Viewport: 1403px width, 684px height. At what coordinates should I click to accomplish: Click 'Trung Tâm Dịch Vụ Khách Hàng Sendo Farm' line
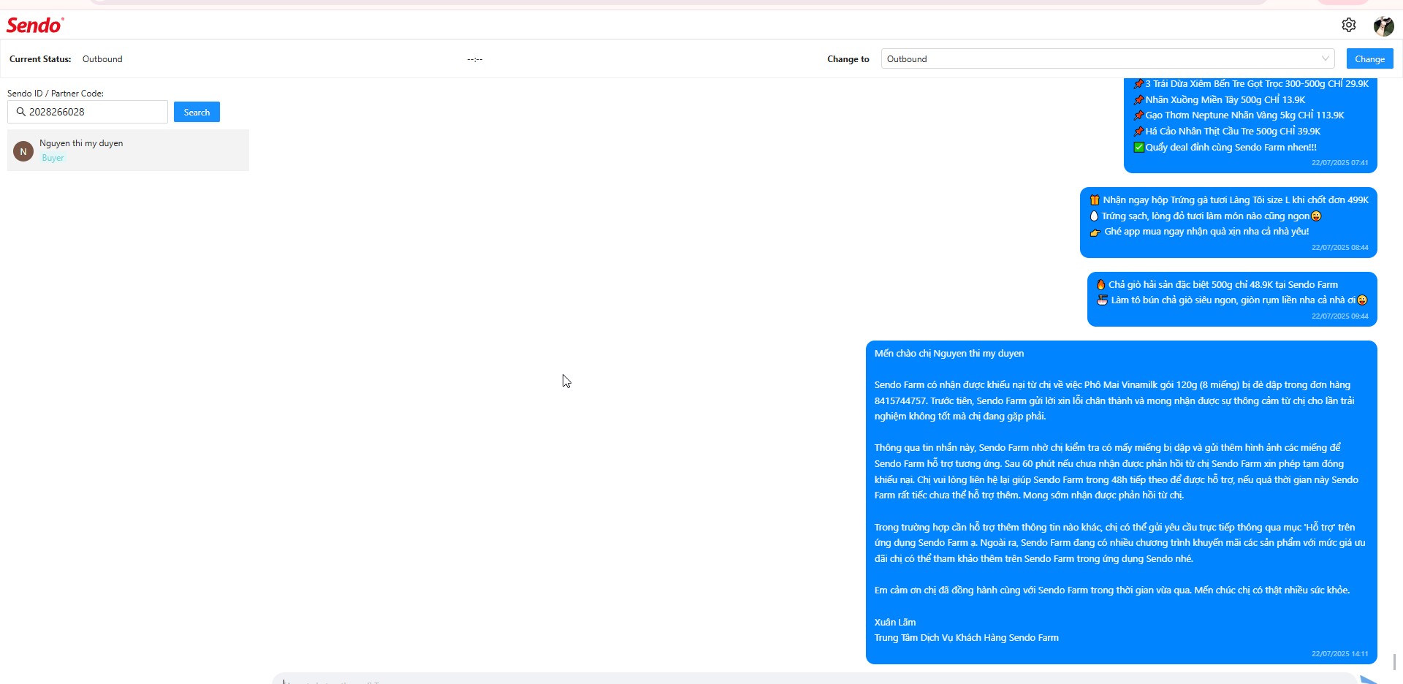point(967,638)
